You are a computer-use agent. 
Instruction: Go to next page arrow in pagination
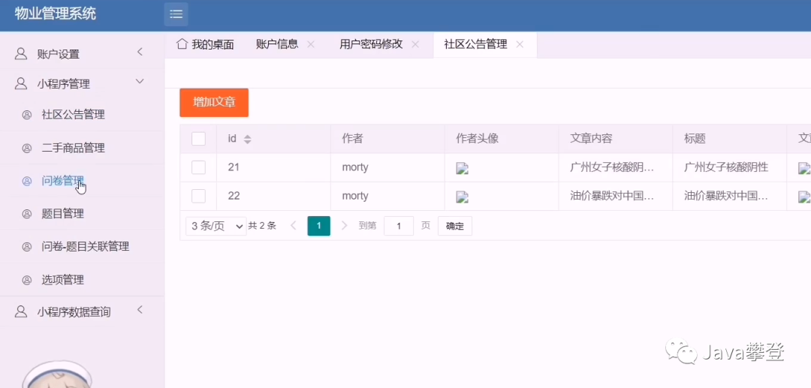click(x=345, y=225)
